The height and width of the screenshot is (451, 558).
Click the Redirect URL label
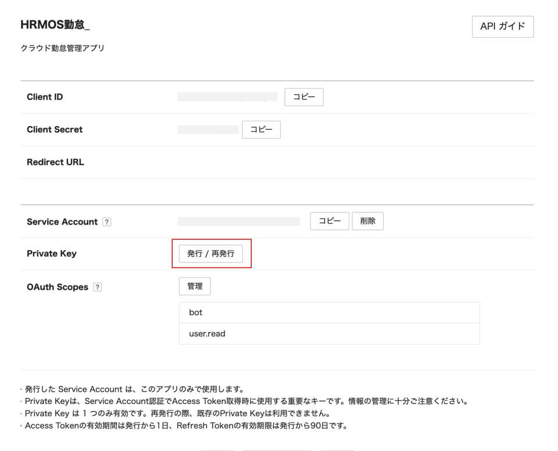(56, 163)
